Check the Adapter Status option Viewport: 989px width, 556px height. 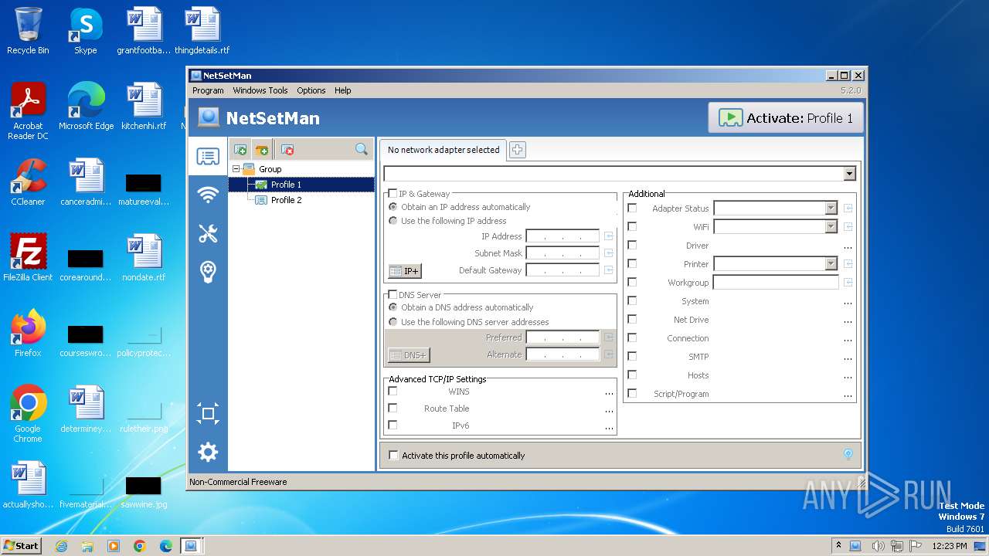[x=632, y=208]
